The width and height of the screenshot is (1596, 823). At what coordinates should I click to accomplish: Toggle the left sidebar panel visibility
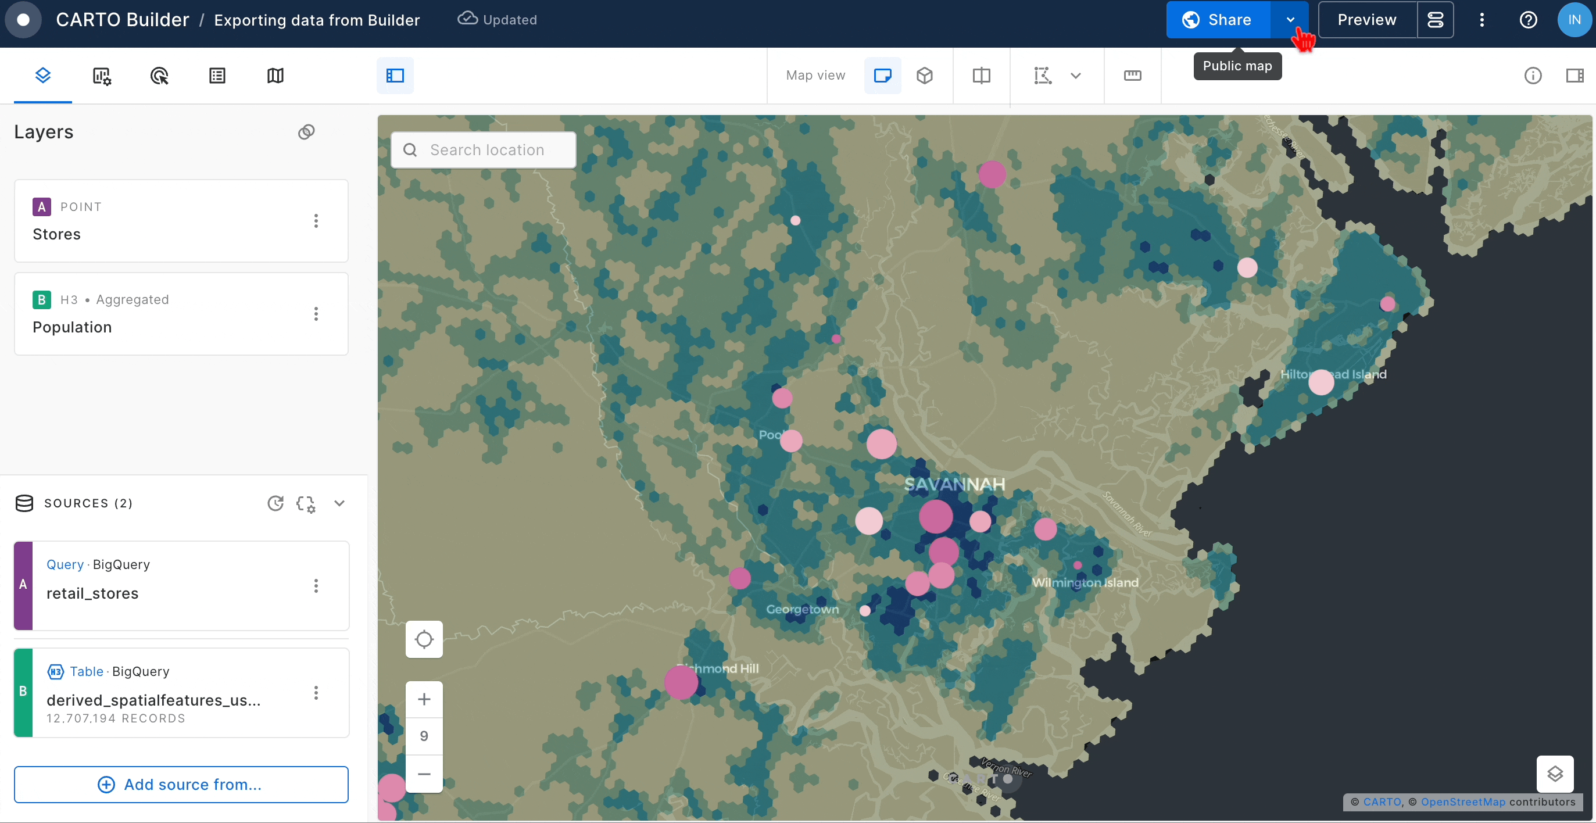click(395, 76)
